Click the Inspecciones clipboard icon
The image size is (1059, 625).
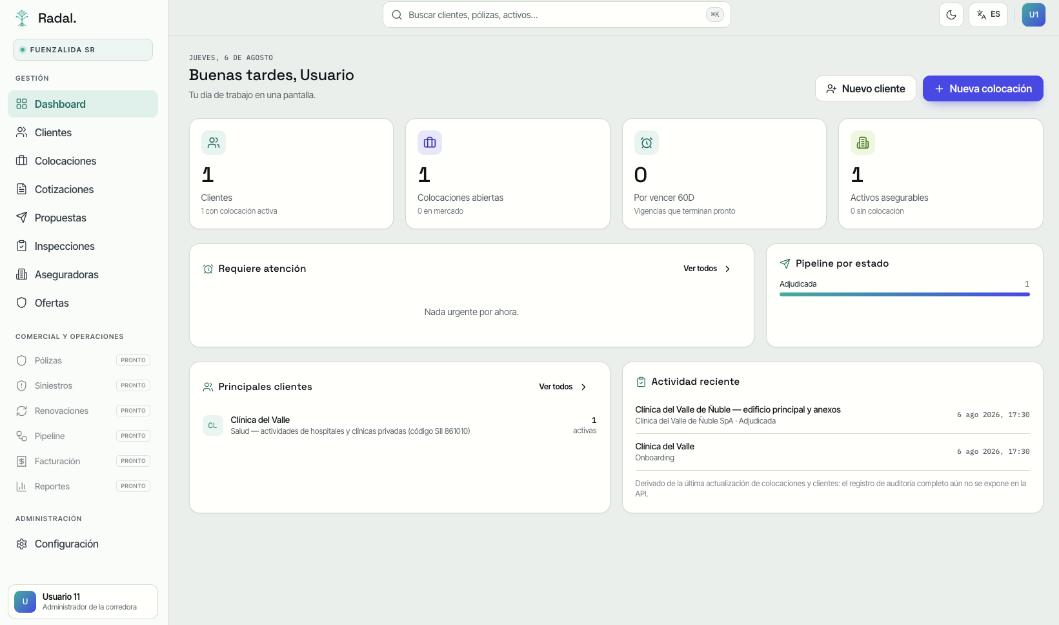pos(22,246)
